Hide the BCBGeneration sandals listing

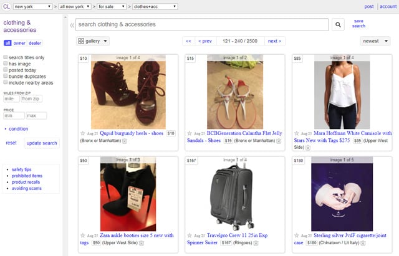(x=279, y=141)
